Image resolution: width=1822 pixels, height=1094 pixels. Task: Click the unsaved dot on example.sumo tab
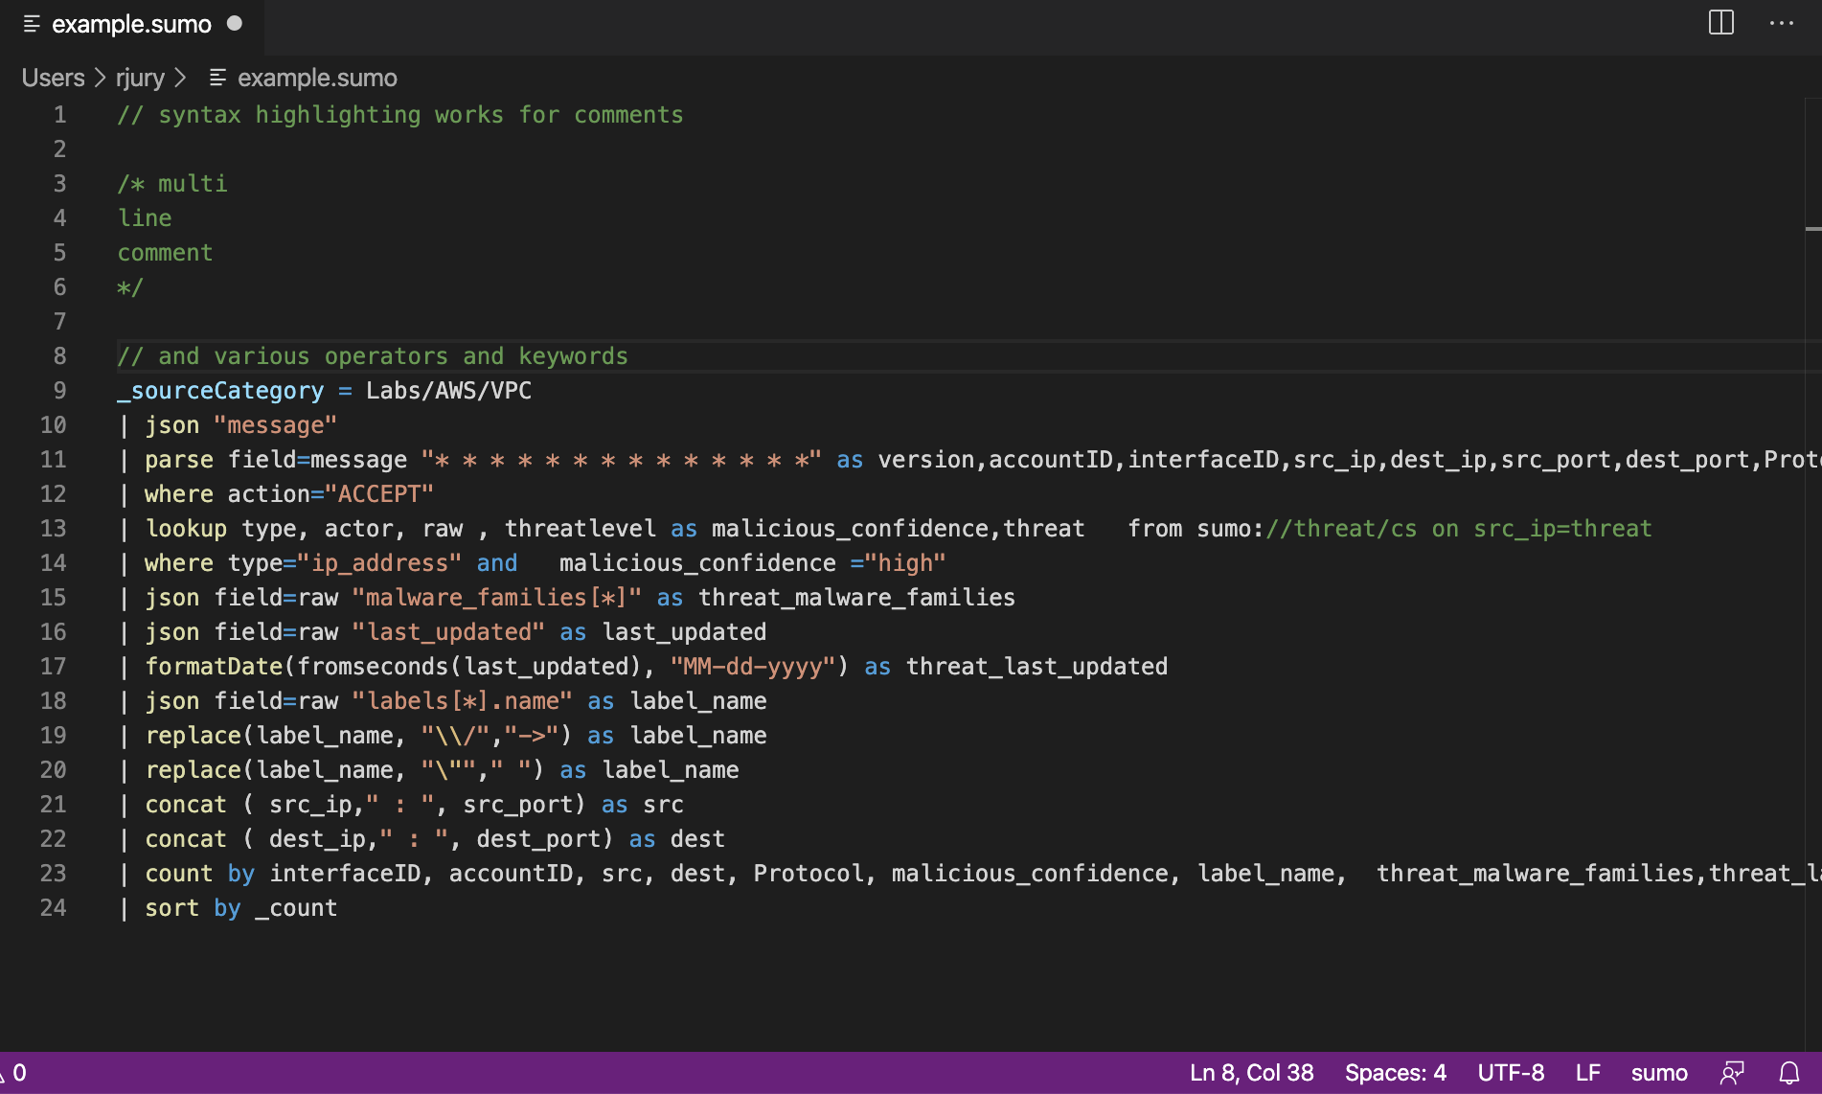pyautogui.click(x=235, y=23)
